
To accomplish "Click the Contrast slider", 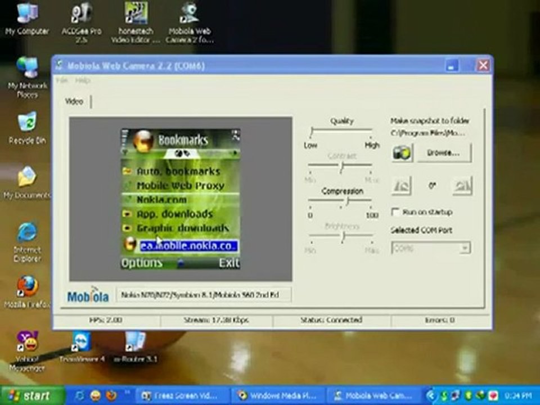I will [x=340, y=165].
